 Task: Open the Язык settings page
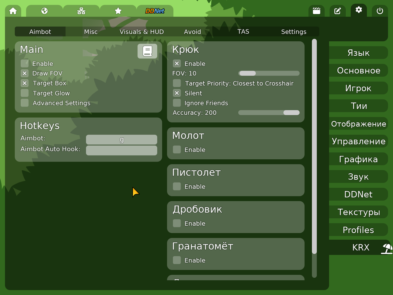(358, 53)
